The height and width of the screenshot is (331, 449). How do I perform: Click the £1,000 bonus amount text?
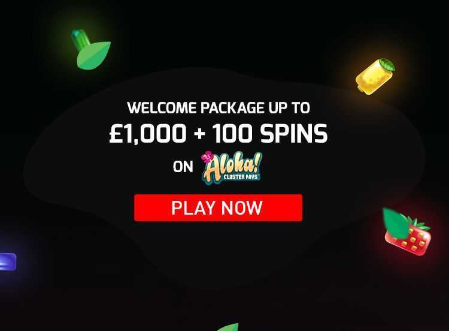(x=148, y=134)
